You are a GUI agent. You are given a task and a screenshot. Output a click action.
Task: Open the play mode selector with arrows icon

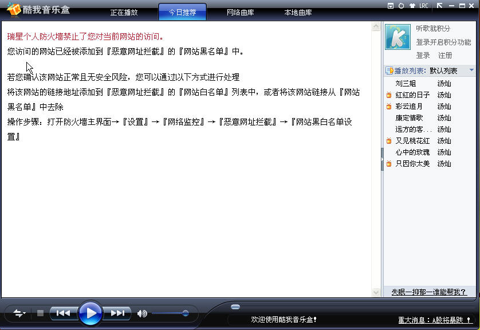coord(19,313)
